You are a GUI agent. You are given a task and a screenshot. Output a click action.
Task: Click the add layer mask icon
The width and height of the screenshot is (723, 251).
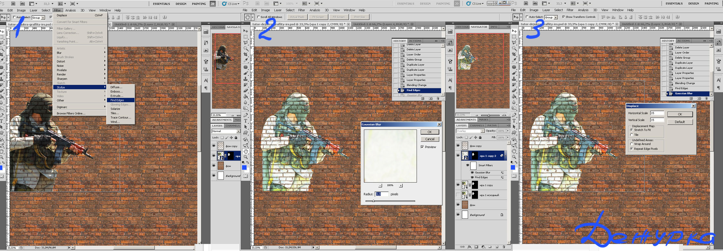coord(476,247)
